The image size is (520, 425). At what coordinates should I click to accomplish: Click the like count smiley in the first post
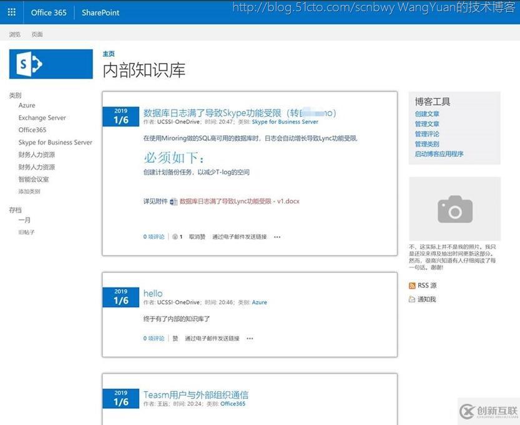click(x=175, y=237)
